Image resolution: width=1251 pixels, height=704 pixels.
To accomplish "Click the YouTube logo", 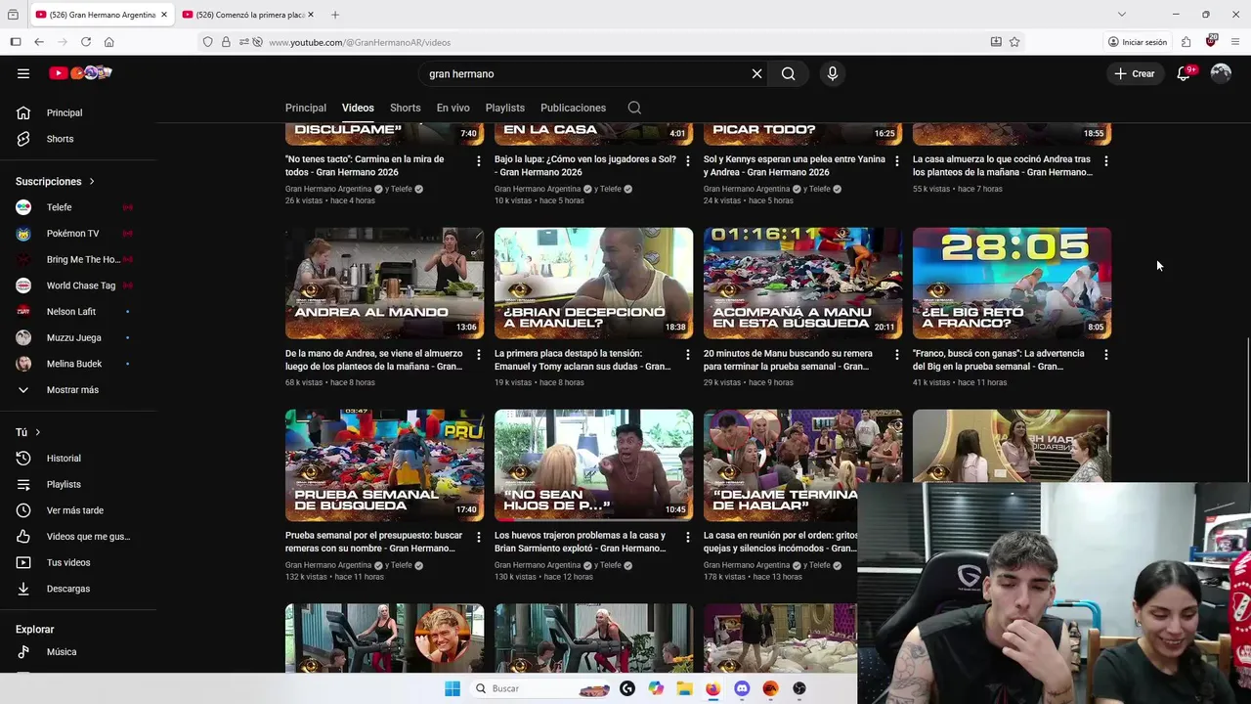I will [x=81, y=73].
